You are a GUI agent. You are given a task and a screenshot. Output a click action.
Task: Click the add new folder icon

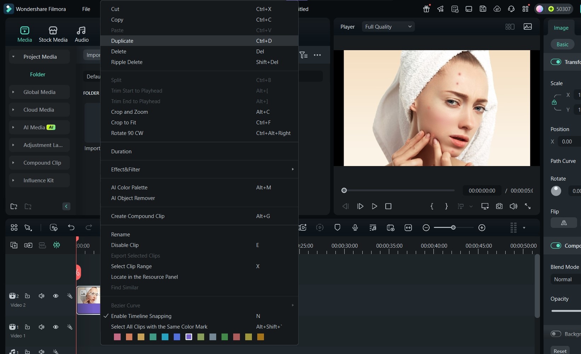coord(14,206)
